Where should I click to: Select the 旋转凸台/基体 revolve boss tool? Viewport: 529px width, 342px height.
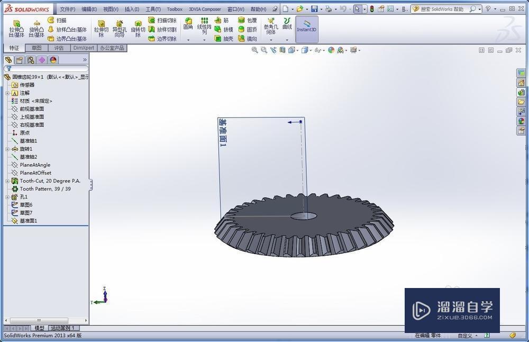[37, 29]
